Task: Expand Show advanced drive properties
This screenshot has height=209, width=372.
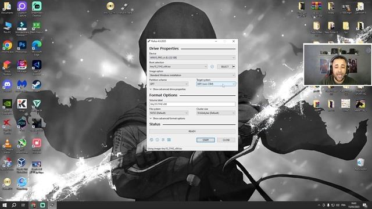Action: coord(167,89)
